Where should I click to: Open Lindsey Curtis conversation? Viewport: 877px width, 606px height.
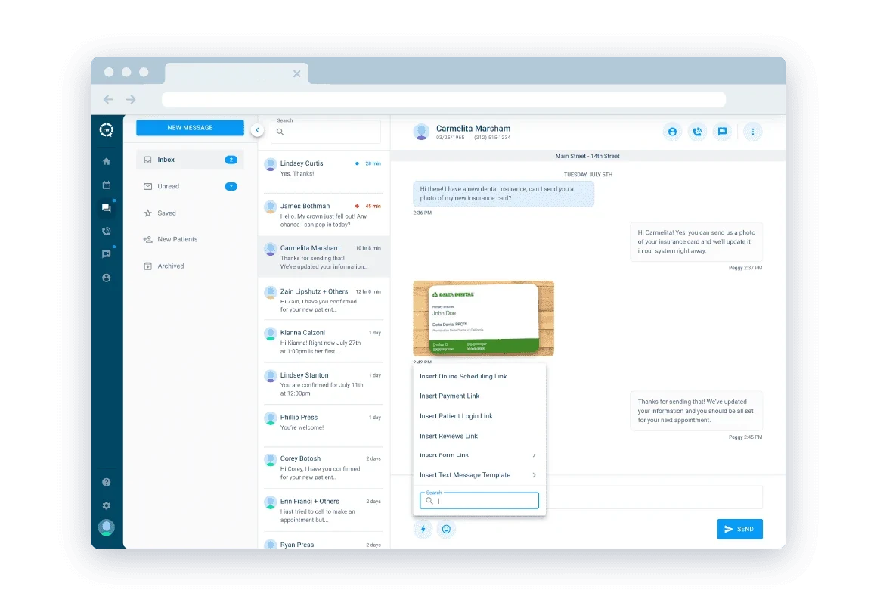pos(324,172)
